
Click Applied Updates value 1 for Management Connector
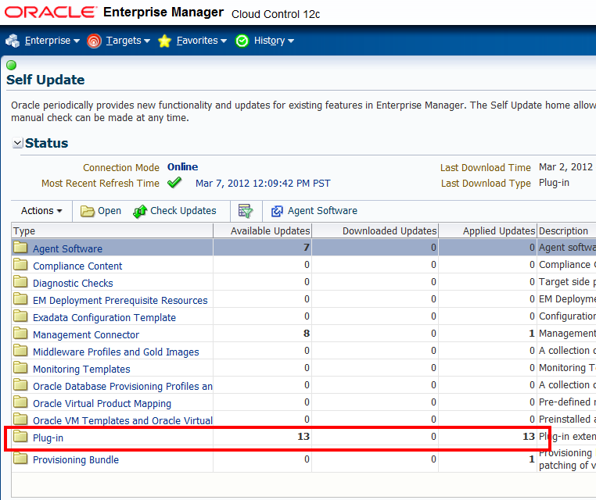[532, 334]
